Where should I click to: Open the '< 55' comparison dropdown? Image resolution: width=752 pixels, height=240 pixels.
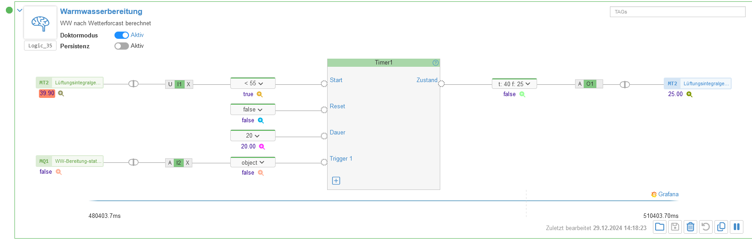point(253,83)
